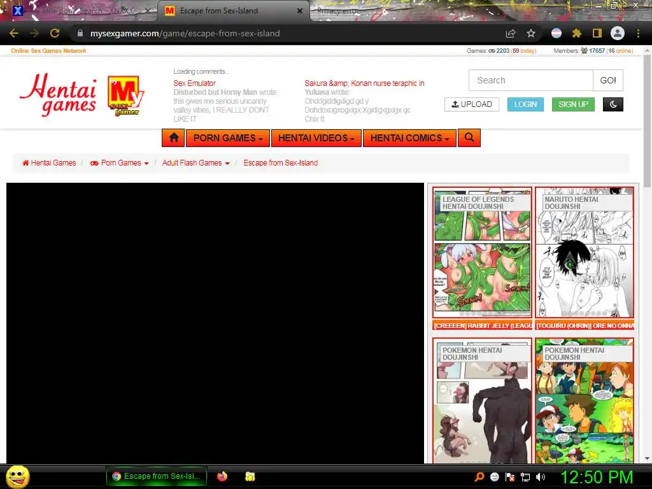Toggle the browser side panel icon
The image size is (652, 489).
tap(597, 33)
